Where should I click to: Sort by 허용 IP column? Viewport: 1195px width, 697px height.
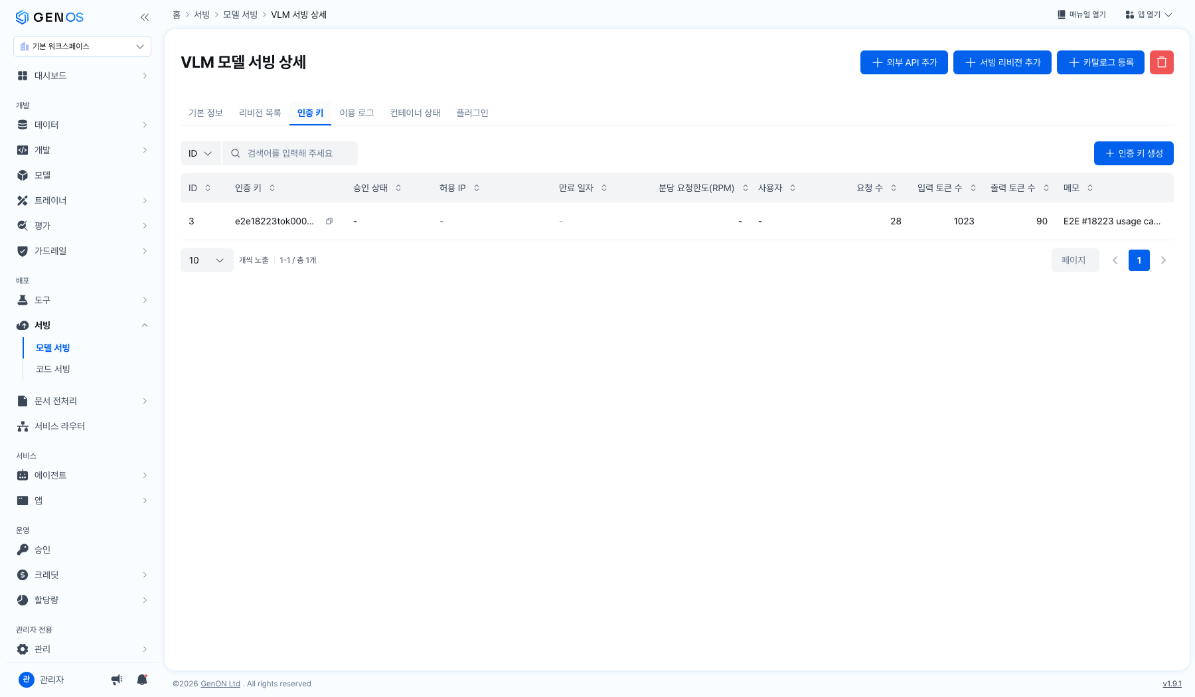click(477, 188)
